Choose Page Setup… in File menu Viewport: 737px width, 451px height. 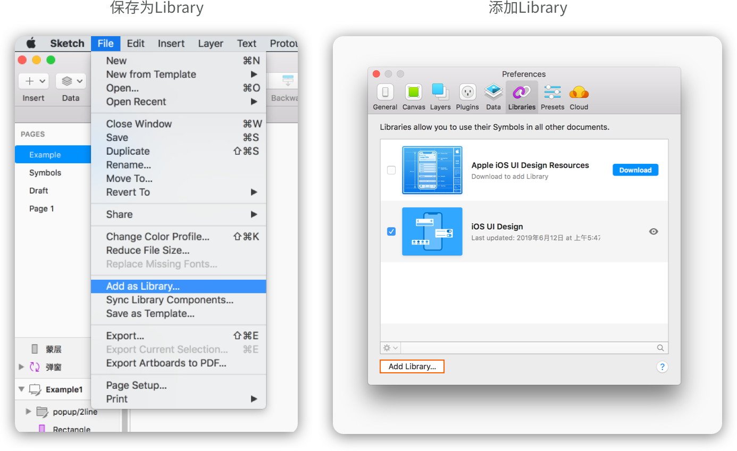click(x=179, y=385)
